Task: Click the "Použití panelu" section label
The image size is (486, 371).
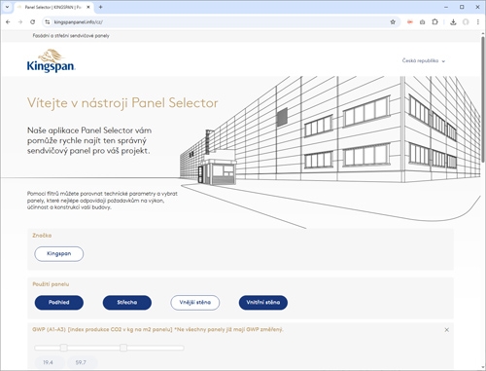Action: 51,284
